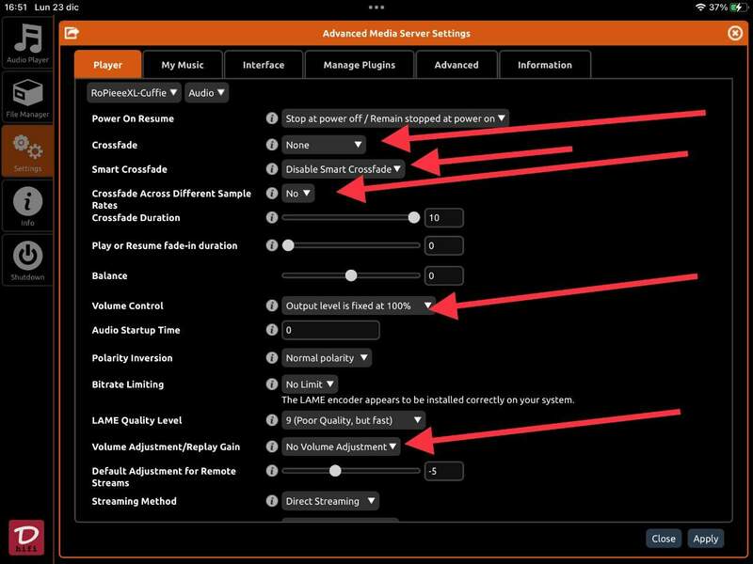Viewport: 753px width, 564px height.
Task: Click the Apply button
Action: [x=705, y=539]
